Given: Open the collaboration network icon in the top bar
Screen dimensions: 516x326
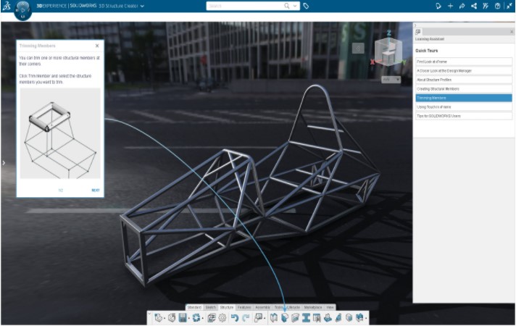Looking at the screenshot, I should click(x=474, y=6).
